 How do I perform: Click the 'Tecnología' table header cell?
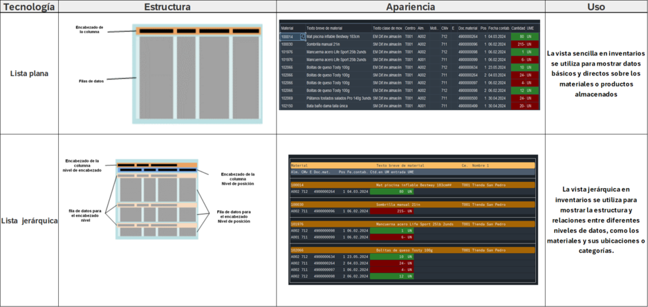(x=28, y=7)
